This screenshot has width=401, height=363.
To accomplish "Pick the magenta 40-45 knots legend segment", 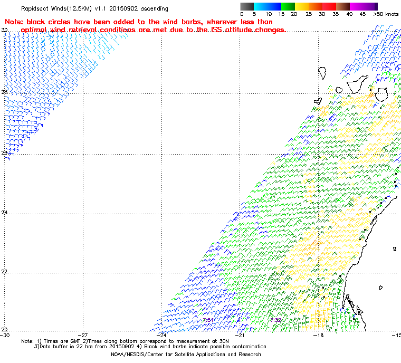I will click(357, 6).
